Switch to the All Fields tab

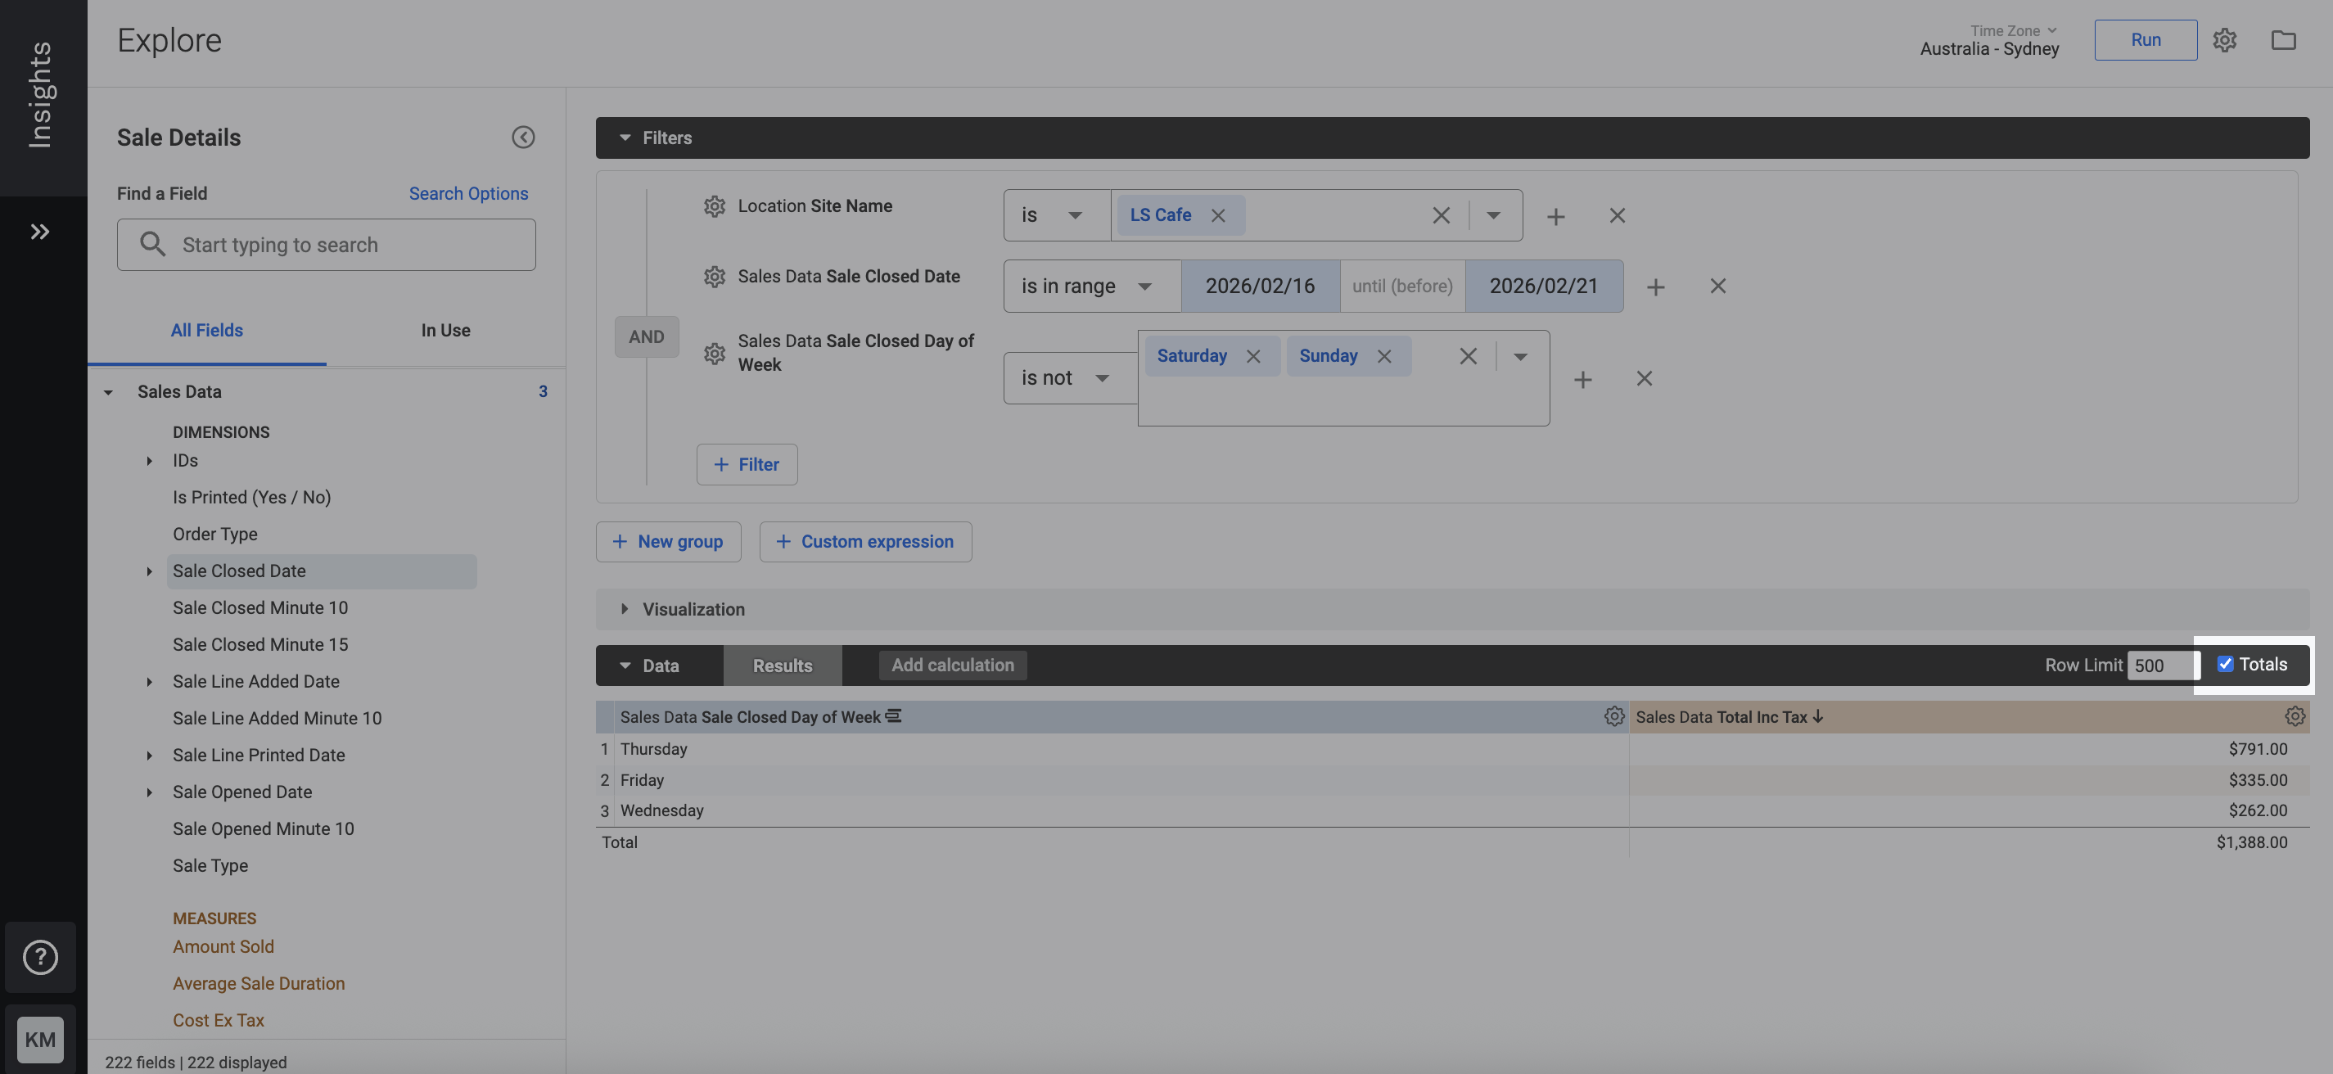pos(206,331)
